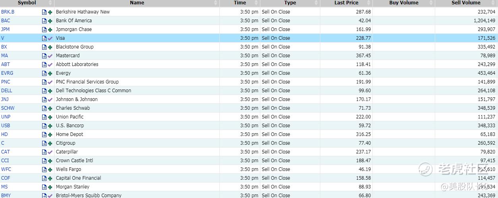Image resolution: width=498 pixels, height=198 pixels.
Task: Sort by the Time column header
Action: click(x=240, y=3)
